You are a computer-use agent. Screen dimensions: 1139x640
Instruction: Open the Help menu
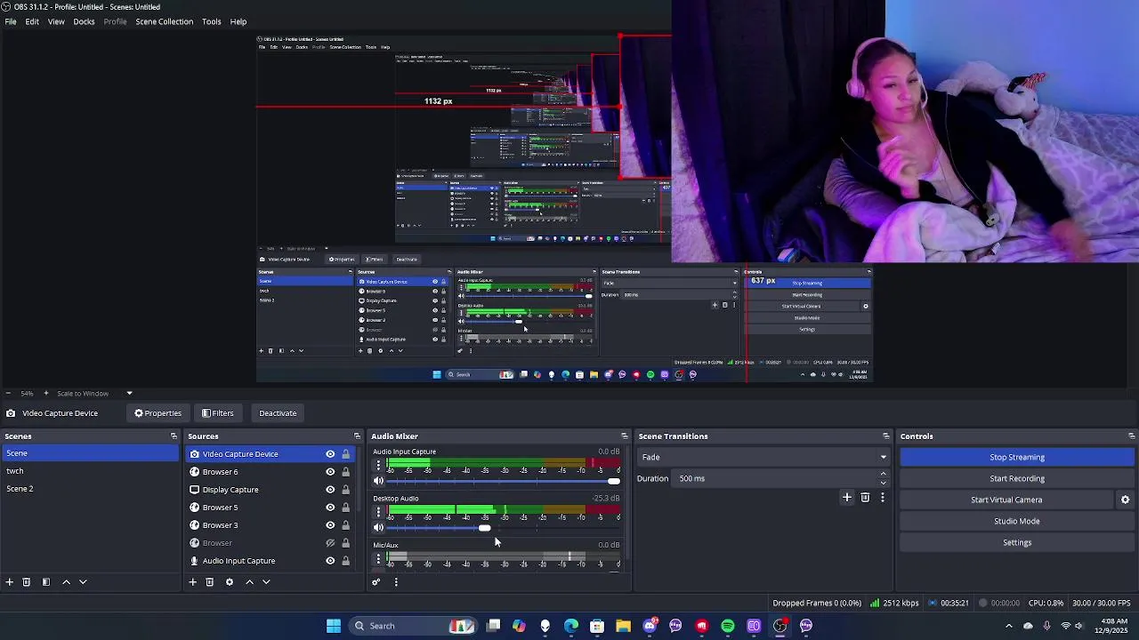(238, 21)
